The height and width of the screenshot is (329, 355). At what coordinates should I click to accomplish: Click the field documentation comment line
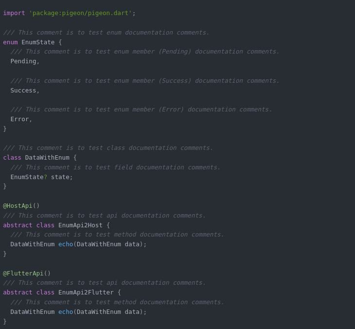pos(115,167)
